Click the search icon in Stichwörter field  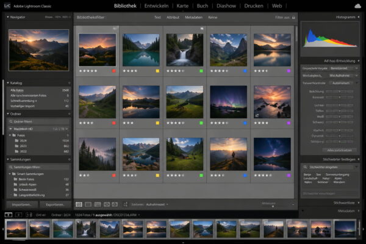coord(305,167)
